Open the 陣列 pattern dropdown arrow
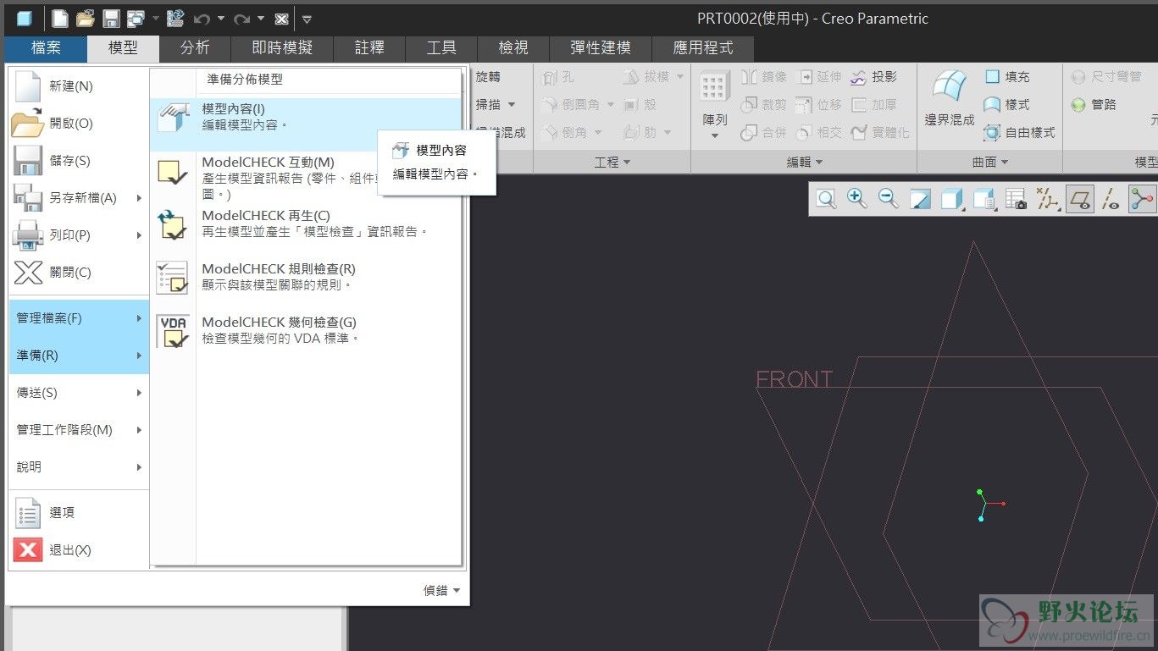1158x651 pixels. coord(715,135)
